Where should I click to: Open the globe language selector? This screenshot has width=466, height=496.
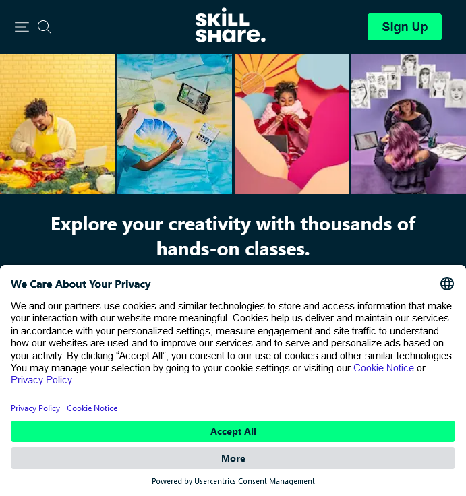click(x=447, y=284)
